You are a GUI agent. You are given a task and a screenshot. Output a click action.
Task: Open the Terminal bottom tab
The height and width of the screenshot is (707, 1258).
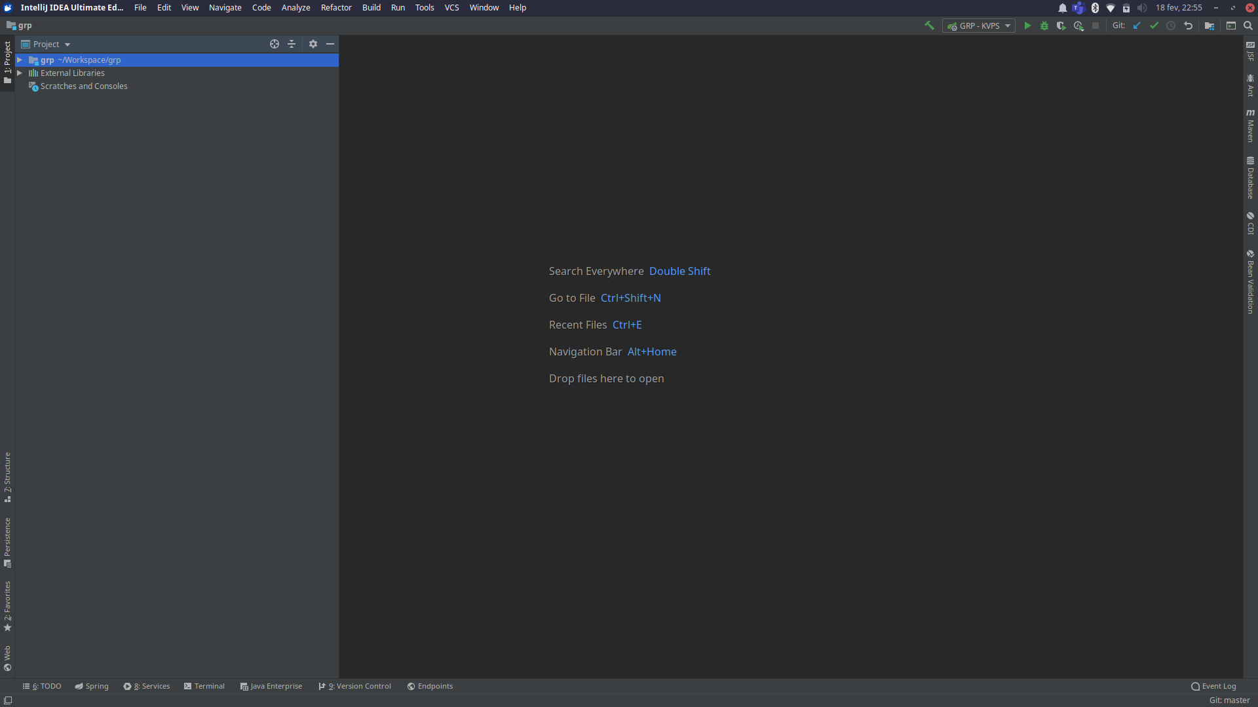coord(204,686)
